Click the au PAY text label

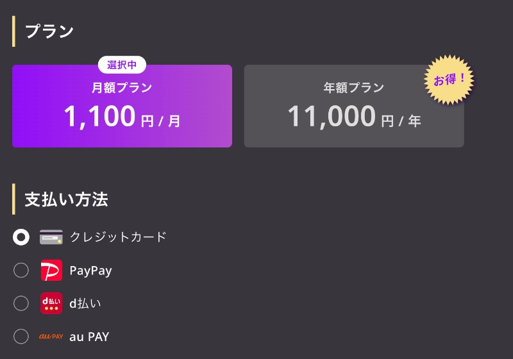[x=89, y=336]
